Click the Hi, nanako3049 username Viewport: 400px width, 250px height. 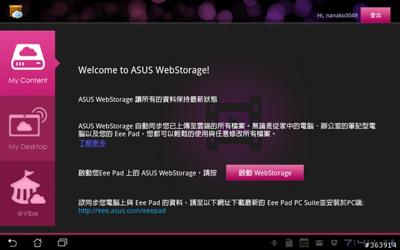click(337, 15)
